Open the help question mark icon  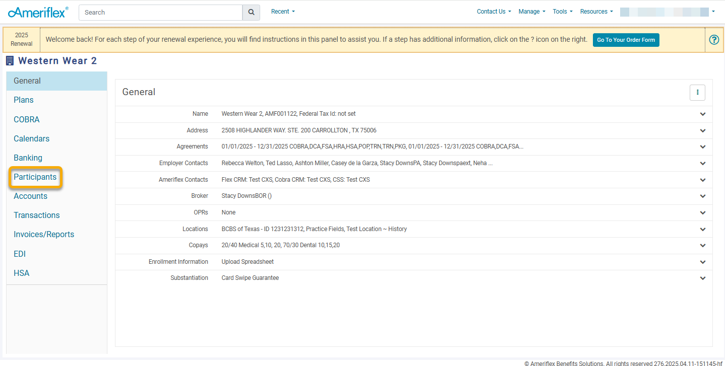714,40
